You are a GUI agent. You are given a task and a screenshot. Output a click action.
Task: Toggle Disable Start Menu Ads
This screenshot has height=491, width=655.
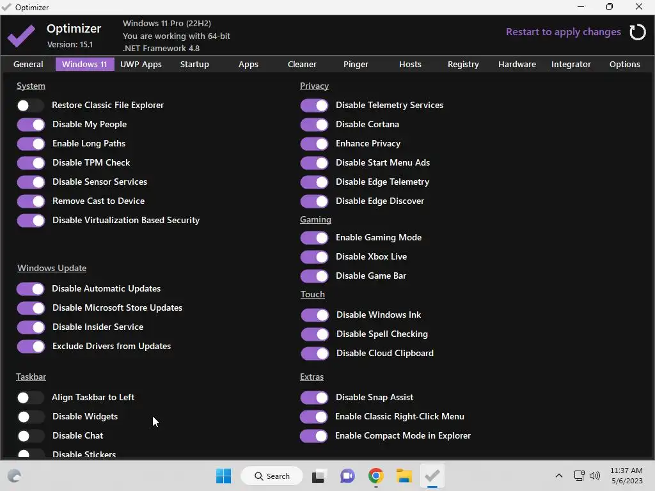(x=314, y=163)
